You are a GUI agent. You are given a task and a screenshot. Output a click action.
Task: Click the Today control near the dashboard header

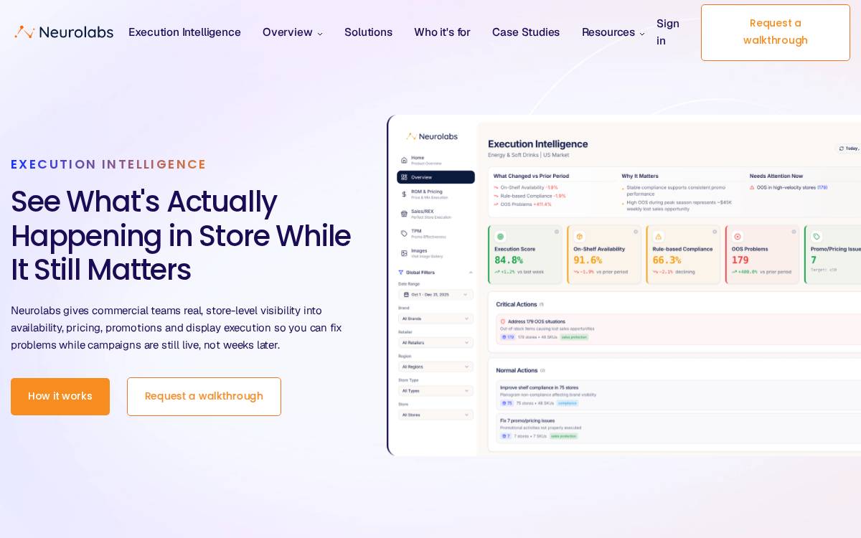[850, 148]
